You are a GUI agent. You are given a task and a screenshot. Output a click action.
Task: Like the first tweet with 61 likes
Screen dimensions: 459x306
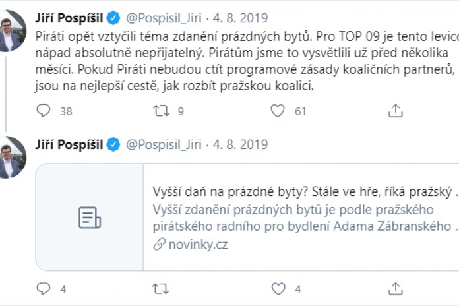point(278,111)
